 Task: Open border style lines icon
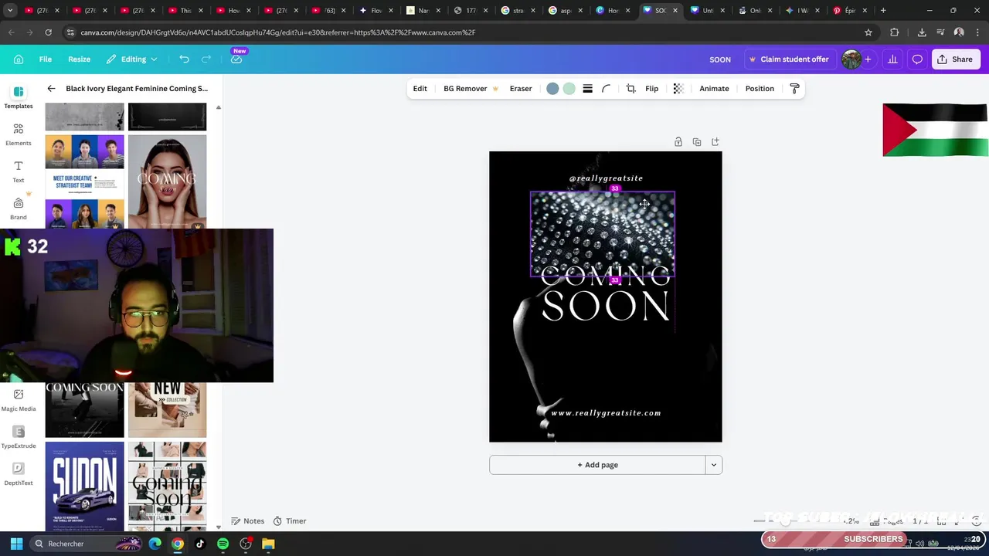pos(587,89)
